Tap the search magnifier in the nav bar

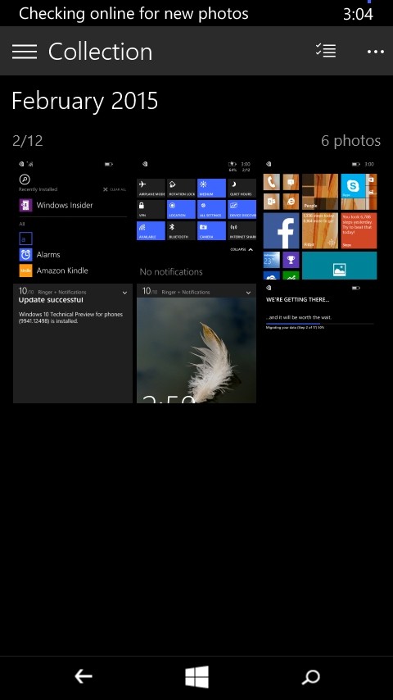coord(310,677)
